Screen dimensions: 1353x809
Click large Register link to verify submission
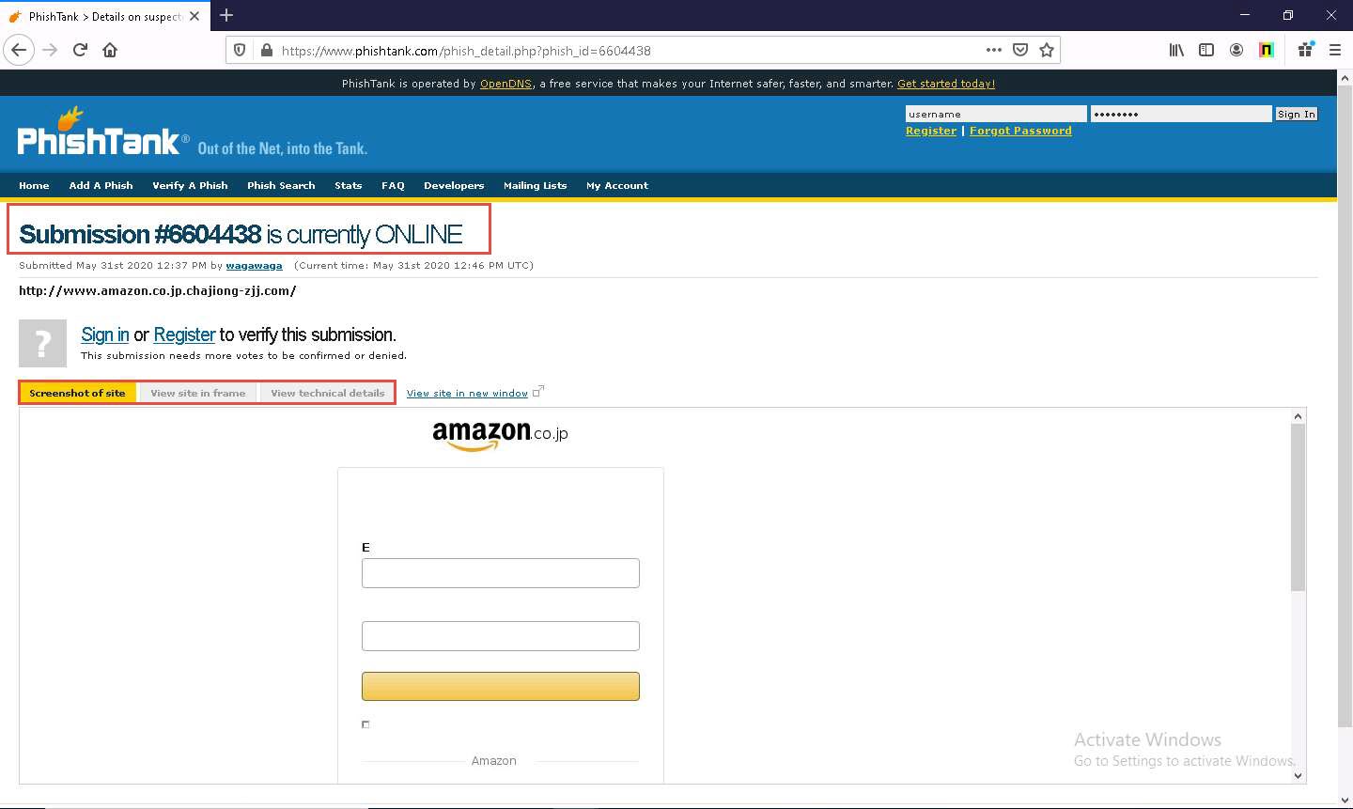[x=184, y=334]
